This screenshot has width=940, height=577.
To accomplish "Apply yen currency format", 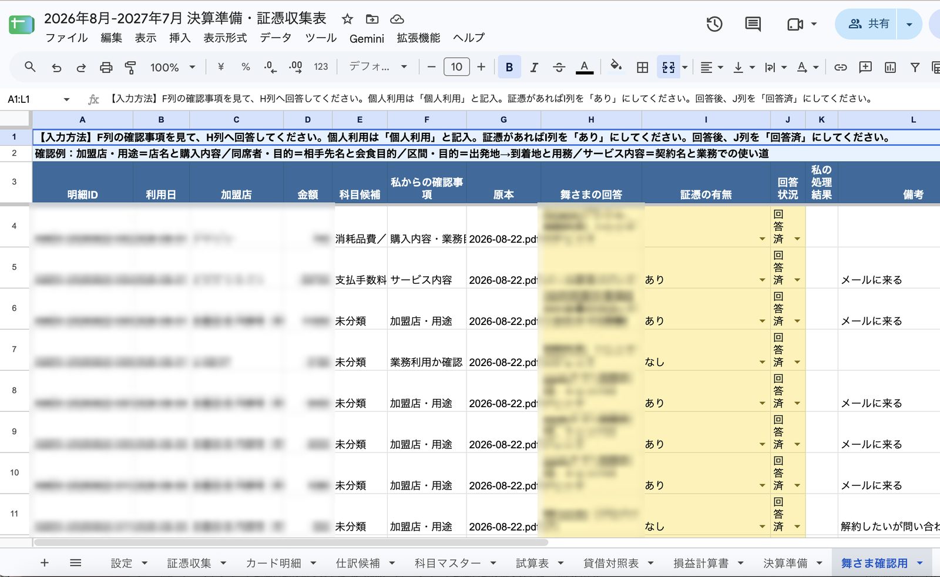I will click(x=221, y=67).
